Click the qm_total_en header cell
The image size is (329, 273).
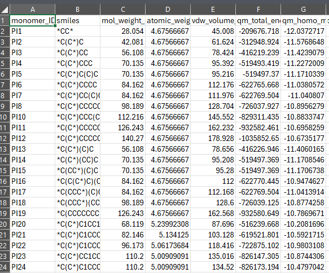[x=258, y=20]
